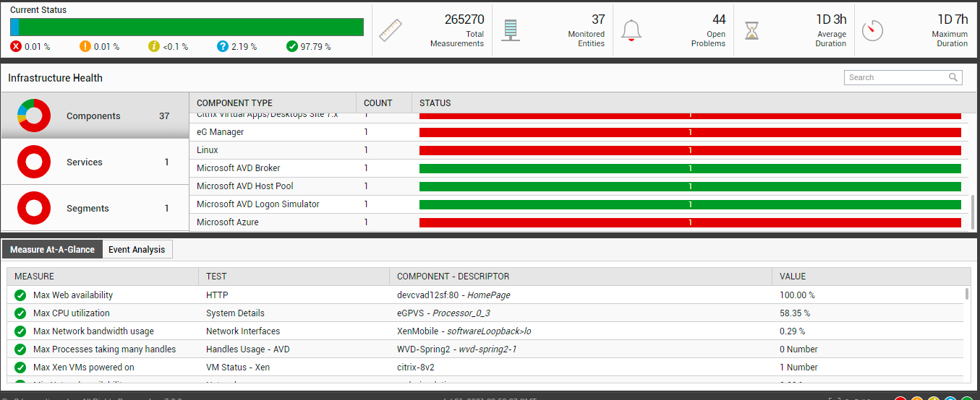The image size is (980, 400).
Task: Click the 265270 Total Measurements count
Action: point(464,19)
